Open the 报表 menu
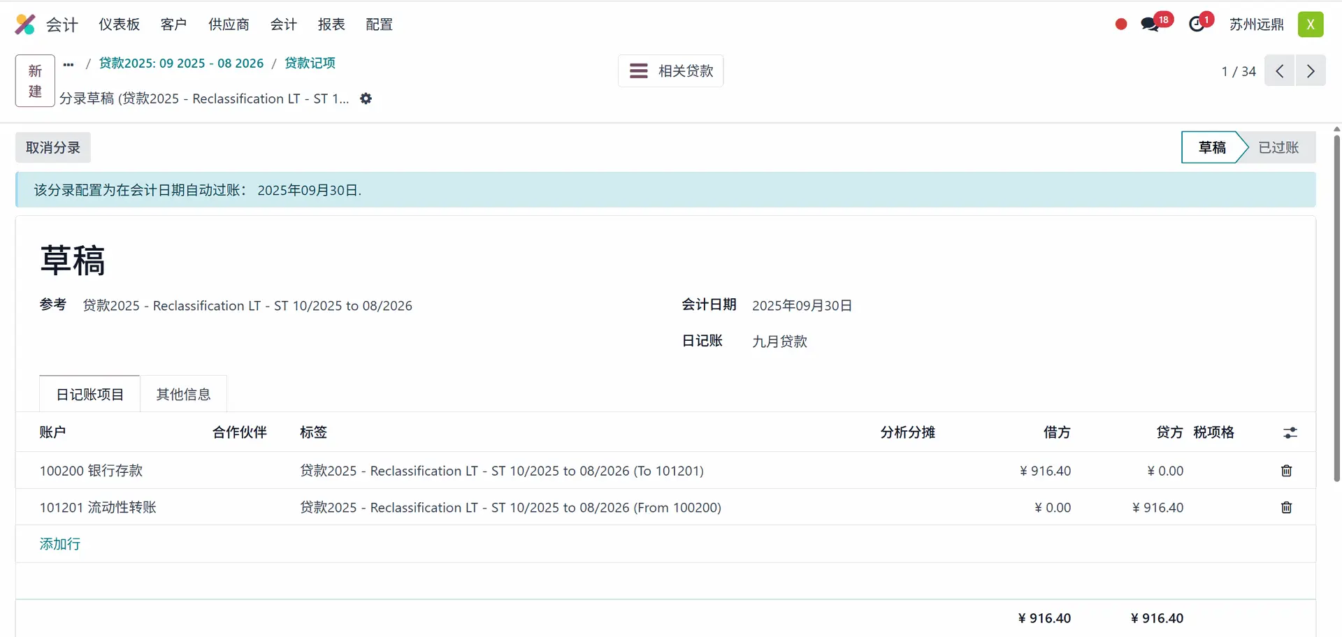Image resolution: width=1342 pixels, height=637 pixels. [x=331, y=24]
